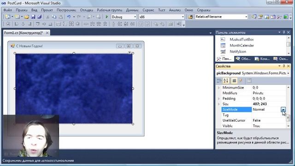295x166 pixels.
Task: Click the Size value 407; 243
Action: pyautogui.click(x=260, y=104)
